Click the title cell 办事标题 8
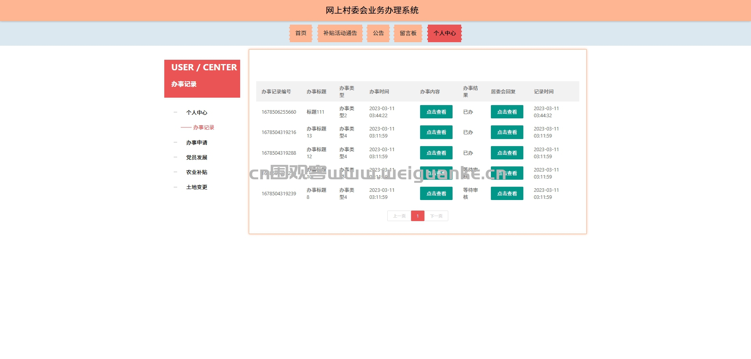Image resolution: width=751 pixels, height=359 pixels. point(316,194)
